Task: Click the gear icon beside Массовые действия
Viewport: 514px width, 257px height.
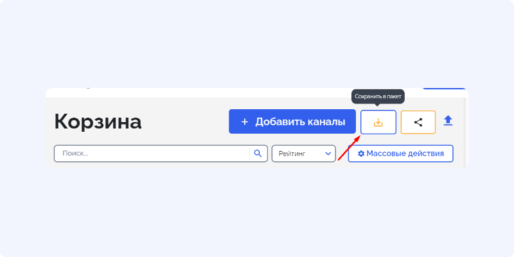Action: [361, 154]
